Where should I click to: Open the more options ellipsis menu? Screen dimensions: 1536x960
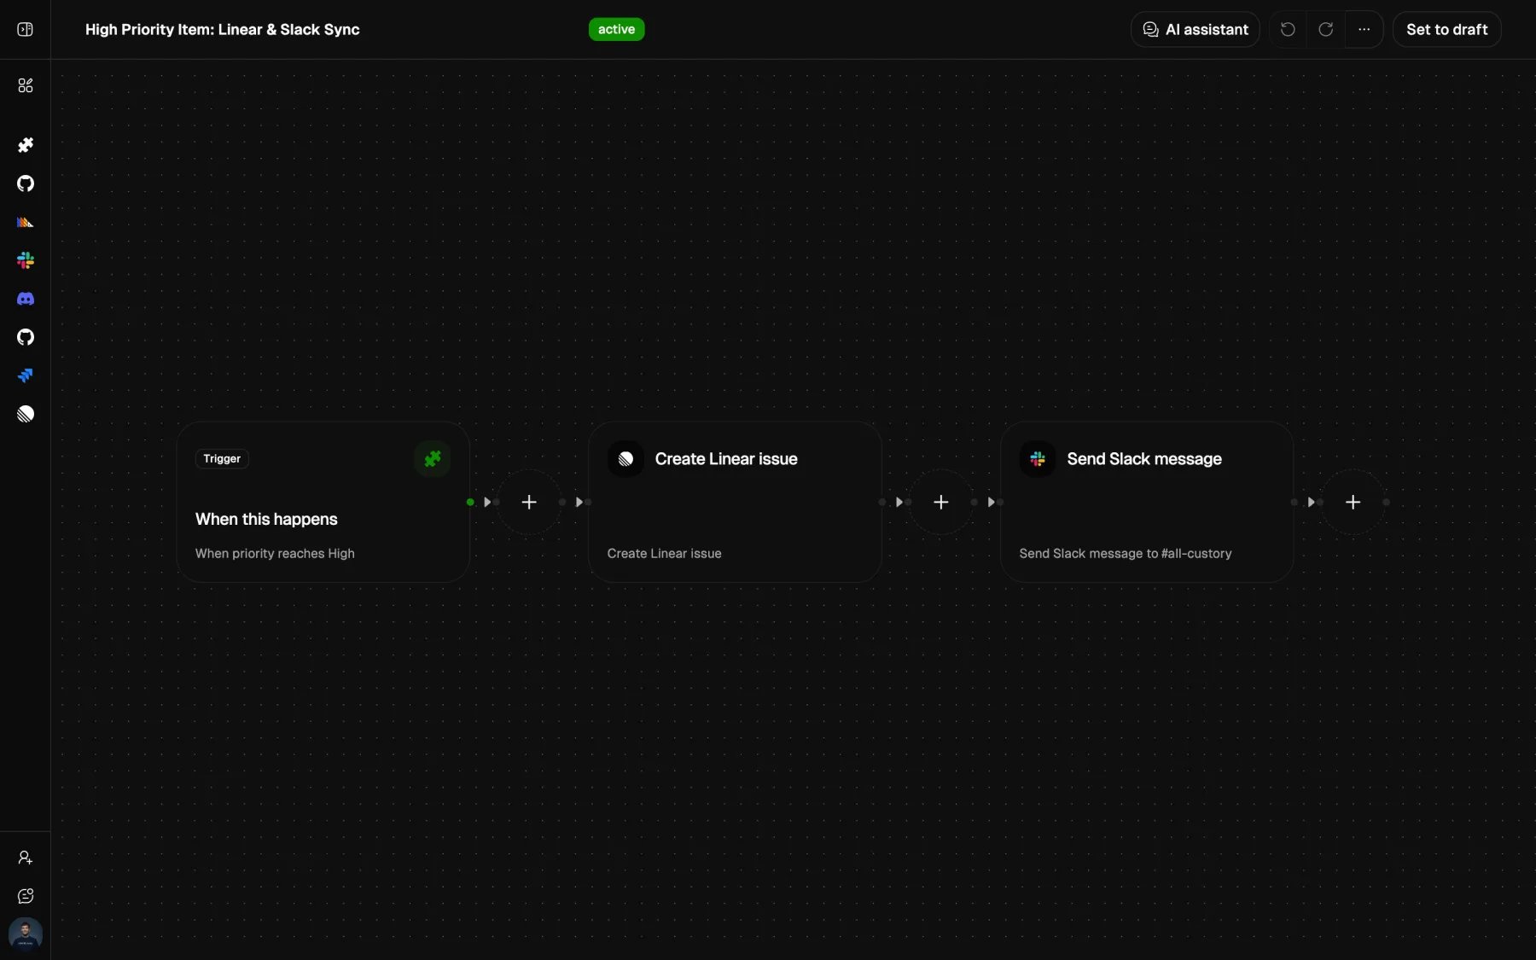coord(1364,30)
